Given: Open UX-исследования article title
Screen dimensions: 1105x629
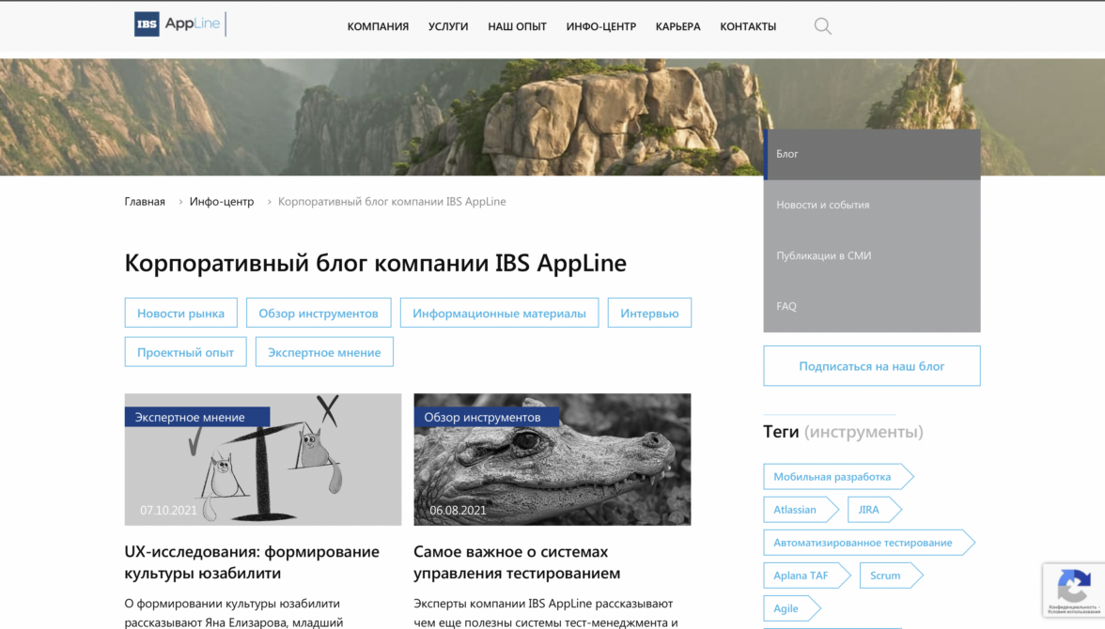Looking at the screenshot, I should (x=252, y=562).
